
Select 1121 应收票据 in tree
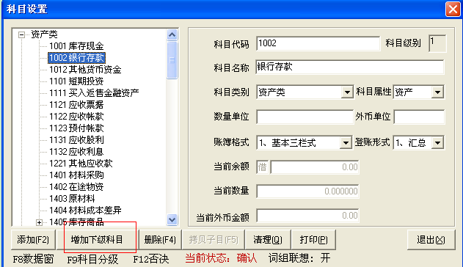76,105
